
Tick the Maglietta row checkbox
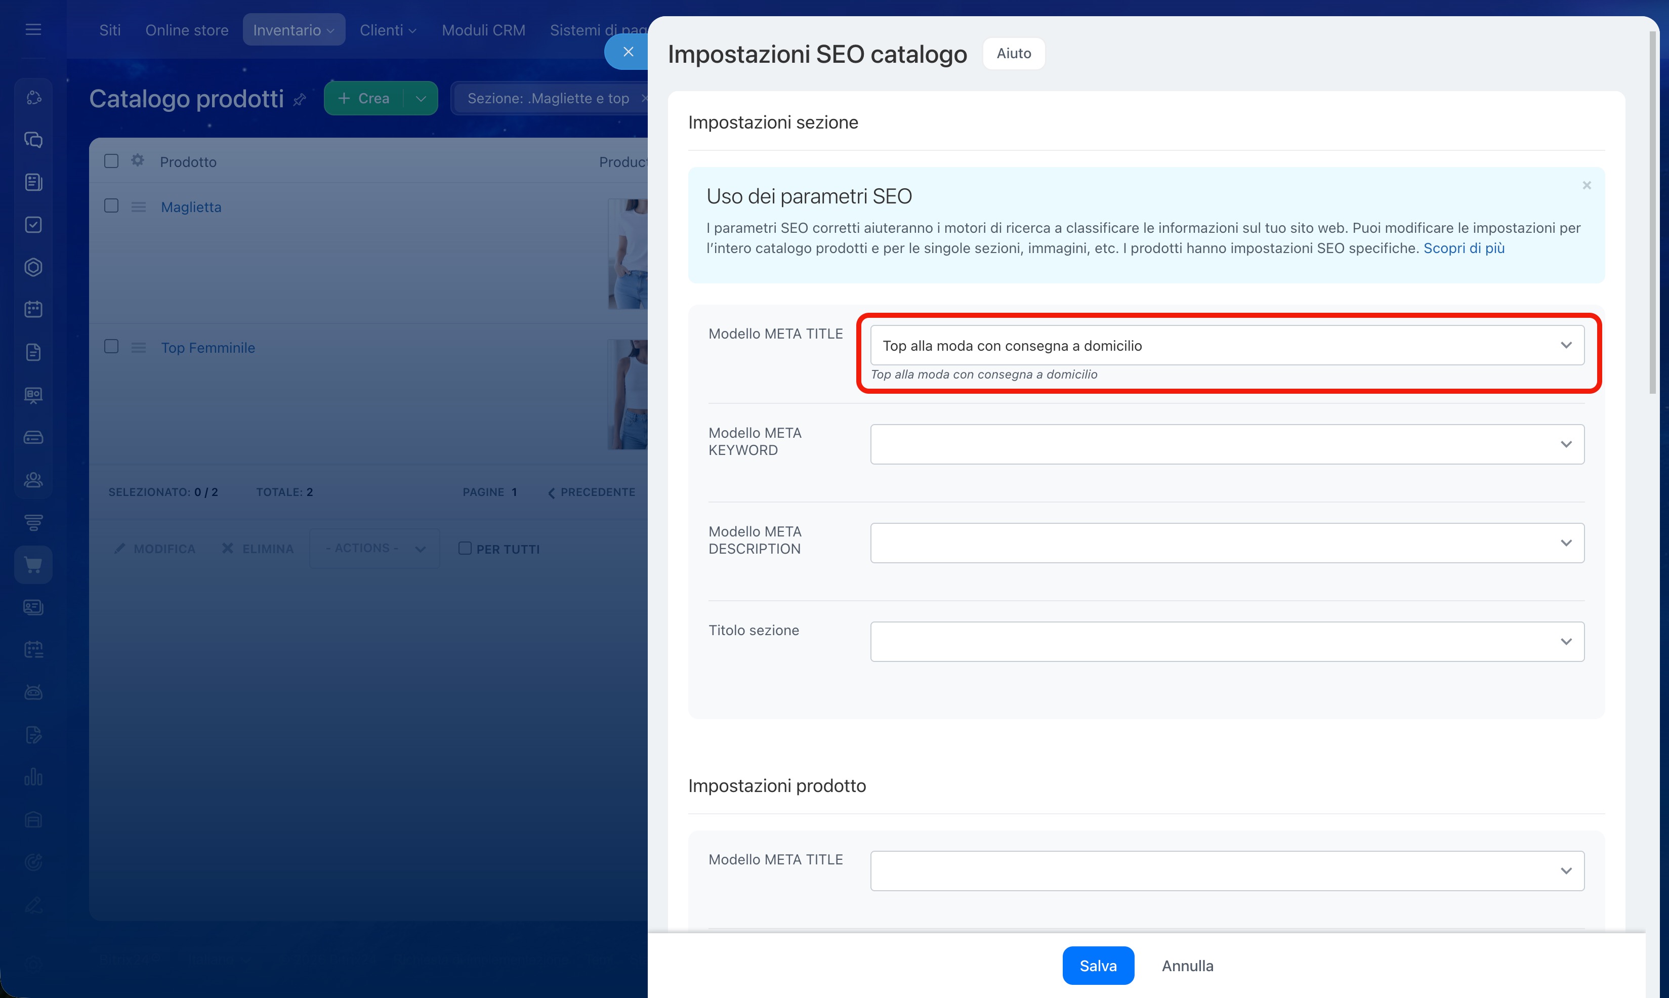112,206
